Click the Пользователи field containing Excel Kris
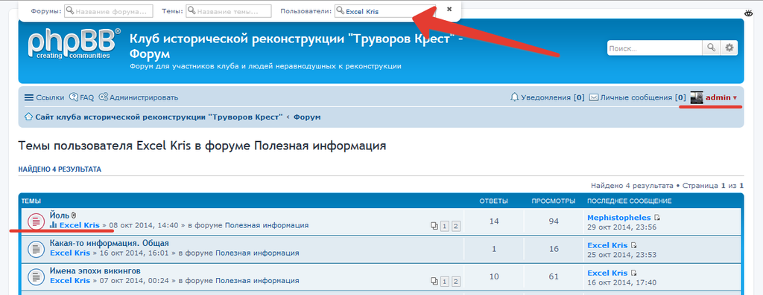763x295 pixels. point(385,11)
